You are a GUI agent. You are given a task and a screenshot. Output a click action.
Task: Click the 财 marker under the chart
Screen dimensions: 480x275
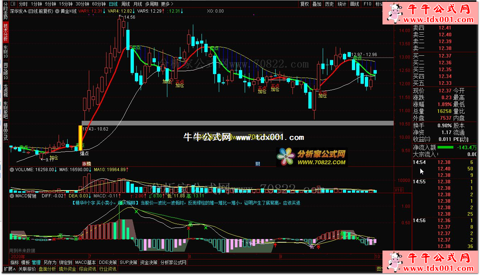(x=258, y=164)
